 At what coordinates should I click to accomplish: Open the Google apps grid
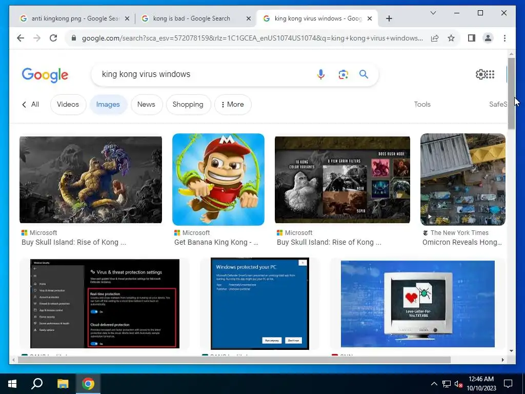(x=490, y=74)
